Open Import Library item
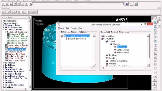The height and width of the screenshot is (91, 162). [18, 38]
